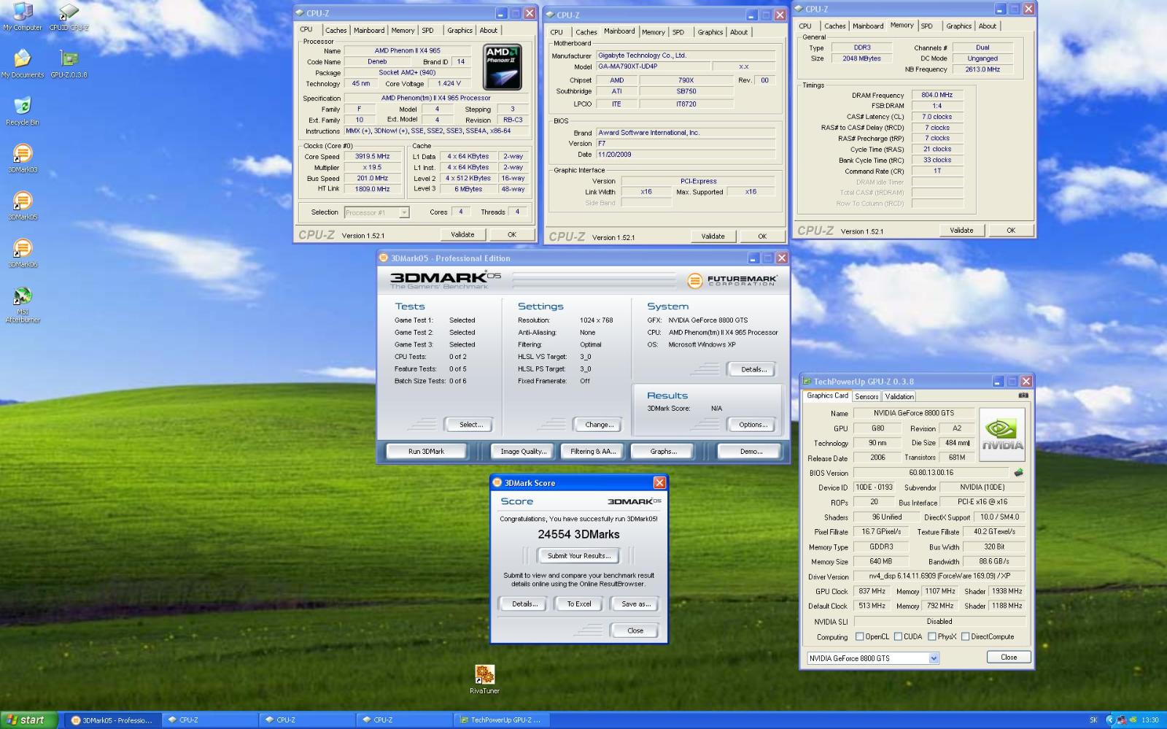1167x729 pixels.
Task: Open RivaTuner desktop icon
Action: (484, 679)
